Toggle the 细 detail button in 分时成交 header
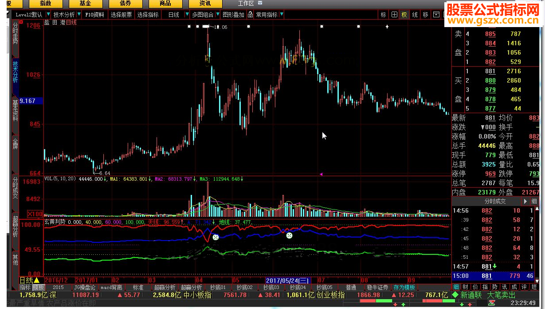Viewport: 545px width, 309px height. tap(534, 201)
